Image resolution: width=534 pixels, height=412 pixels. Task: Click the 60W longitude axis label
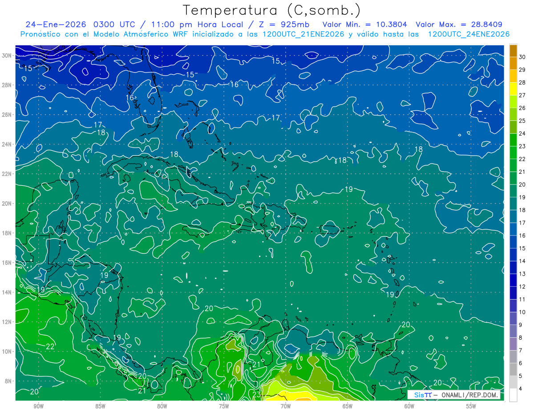coord(409,406)
